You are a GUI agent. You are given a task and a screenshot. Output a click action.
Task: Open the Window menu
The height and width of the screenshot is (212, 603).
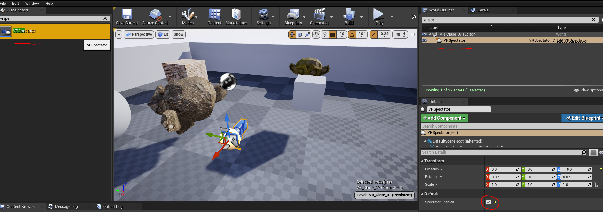[x=32, y=3]
